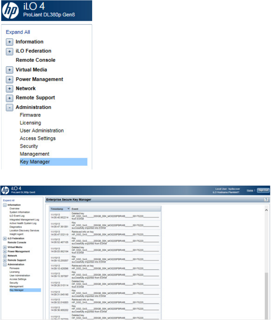
Task: Open Active Health System Log
Action: click(23, 223)
